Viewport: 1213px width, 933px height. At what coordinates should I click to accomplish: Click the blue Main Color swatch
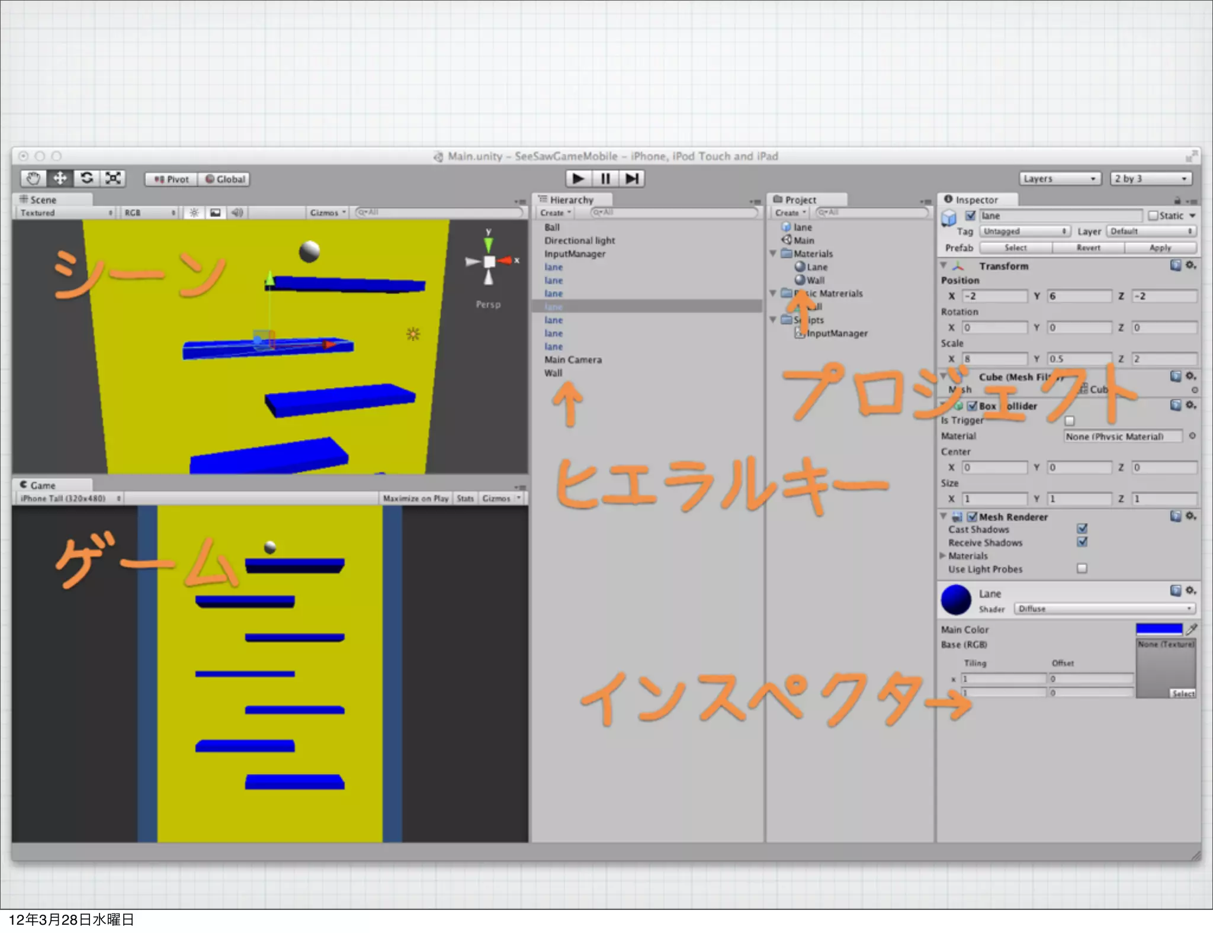tap(1159, 629)
